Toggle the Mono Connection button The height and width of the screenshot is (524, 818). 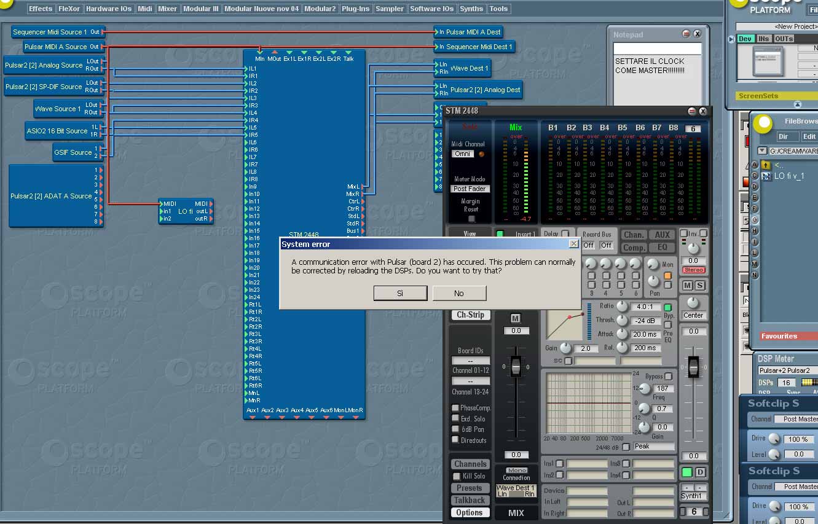pos(516,471)
